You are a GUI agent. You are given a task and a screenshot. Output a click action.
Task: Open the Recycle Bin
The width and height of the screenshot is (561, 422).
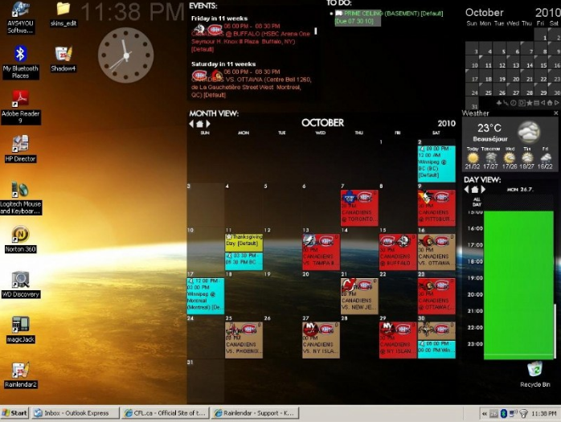point(534,369)
